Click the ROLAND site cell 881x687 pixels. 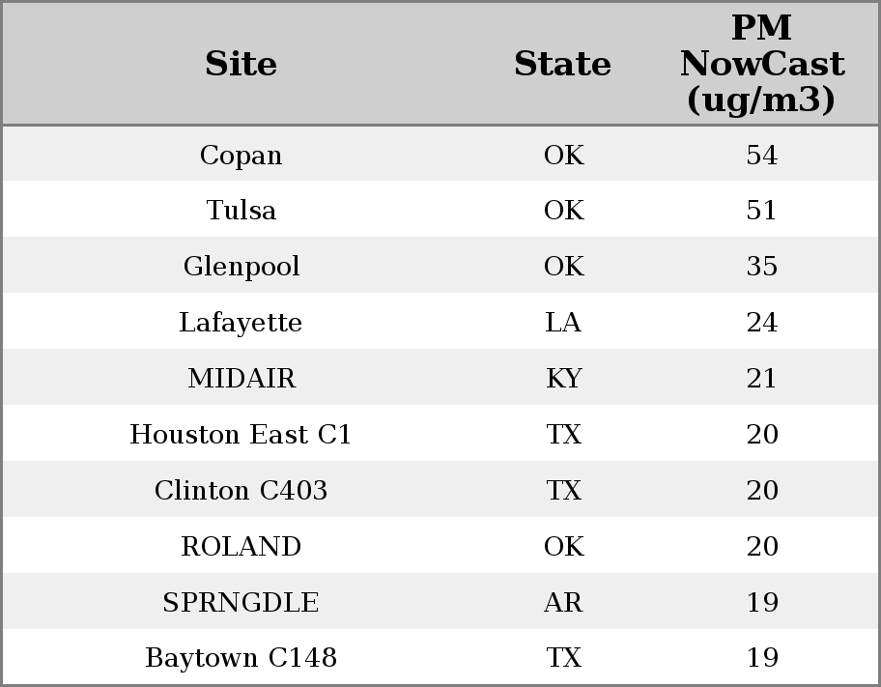[241, 547]
